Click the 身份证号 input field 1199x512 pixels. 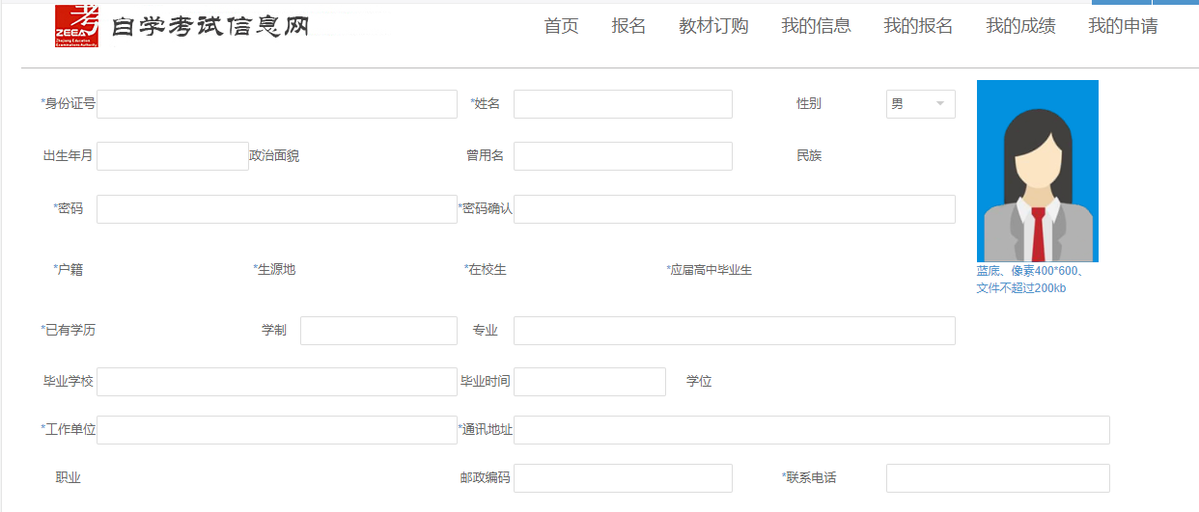pyautogui.click(x=276, y=104)
